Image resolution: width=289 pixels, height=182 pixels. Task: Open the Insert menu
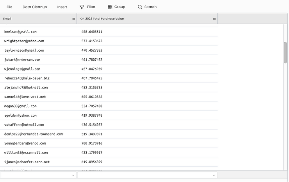point(62,7)
